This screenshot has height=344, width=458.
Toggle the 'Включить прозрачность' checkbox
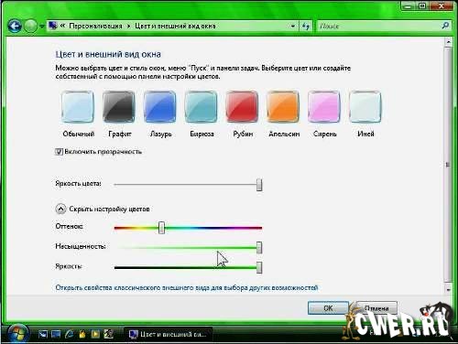(59, 152)
